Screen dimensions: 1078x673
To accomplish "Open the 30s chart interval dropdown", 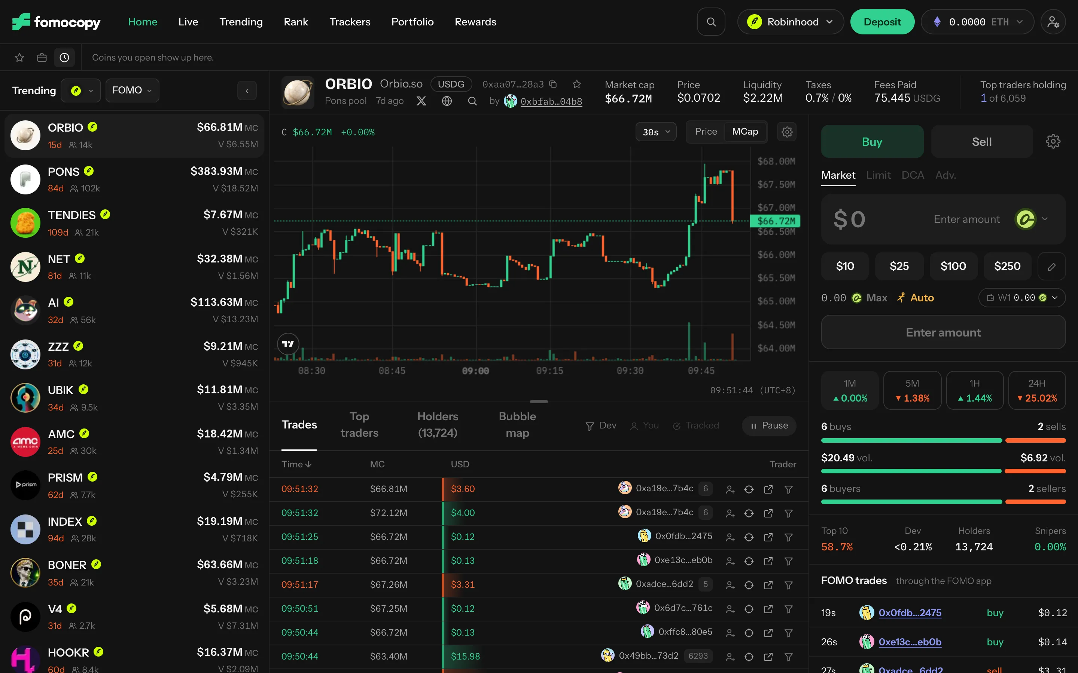I will [x=656, y=132].
